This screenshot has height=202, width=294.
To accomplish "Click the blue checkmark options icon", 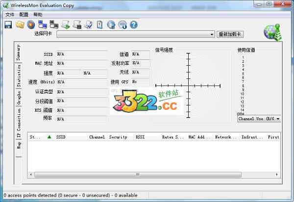I will pyautogui.click(x=88, y=25).
